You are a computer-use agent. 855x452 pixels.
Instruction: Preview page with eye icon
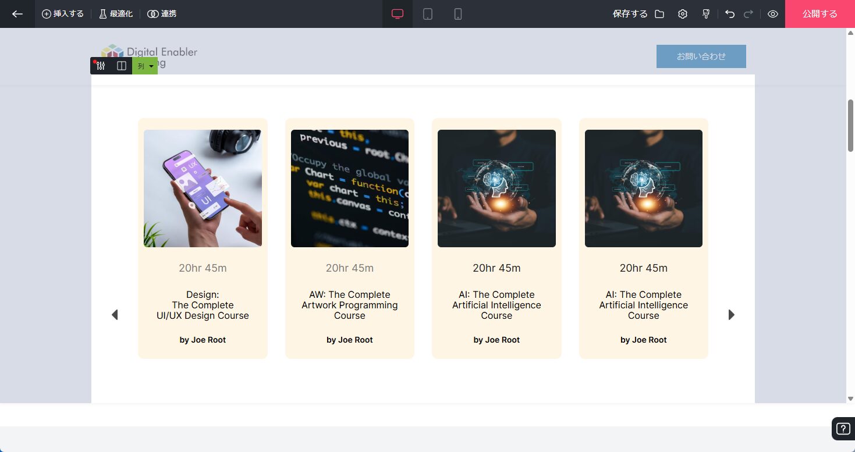point(773,14)
